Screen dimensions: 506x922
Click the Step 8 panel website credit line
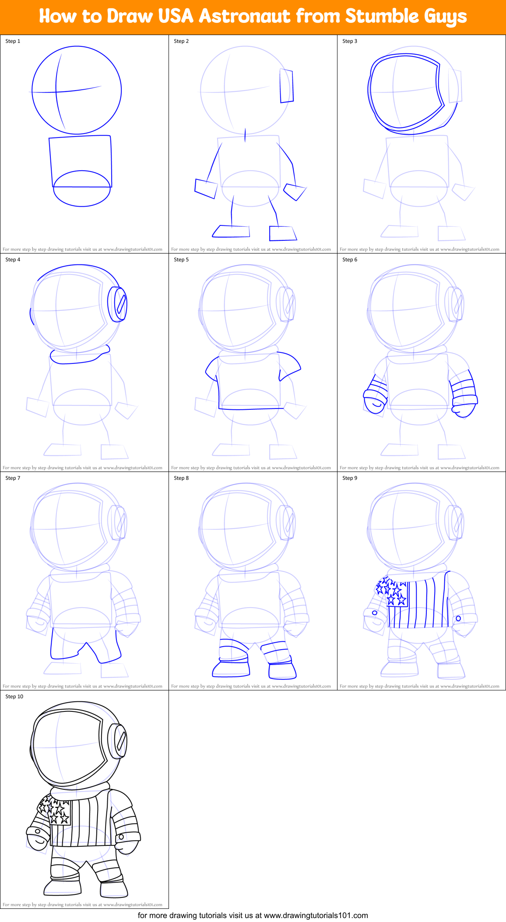251,686
